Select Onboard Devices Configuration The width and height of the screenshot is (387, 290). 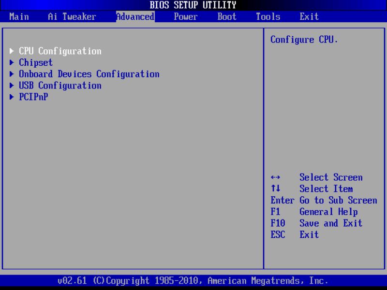pyautogui.click(x=89, y=74)
